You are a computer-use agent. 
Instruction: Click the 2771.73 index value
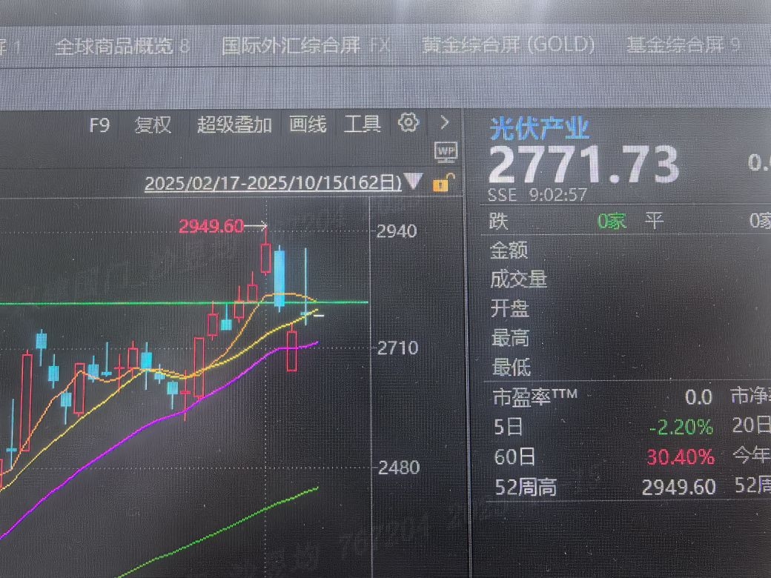click(583, 165)
